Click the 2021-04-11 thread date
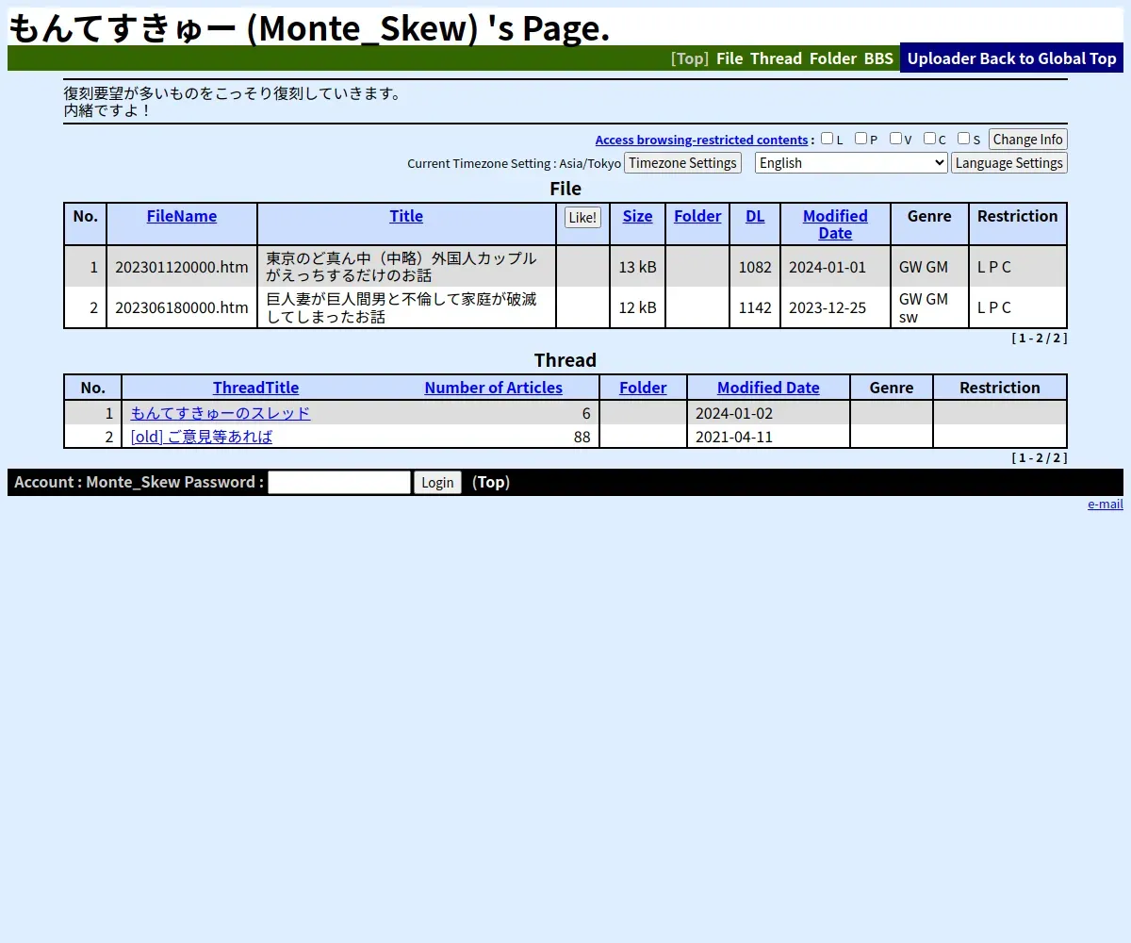Image resolution: width=1131 pixels, height=943 pixels. (x=734, y=437)
